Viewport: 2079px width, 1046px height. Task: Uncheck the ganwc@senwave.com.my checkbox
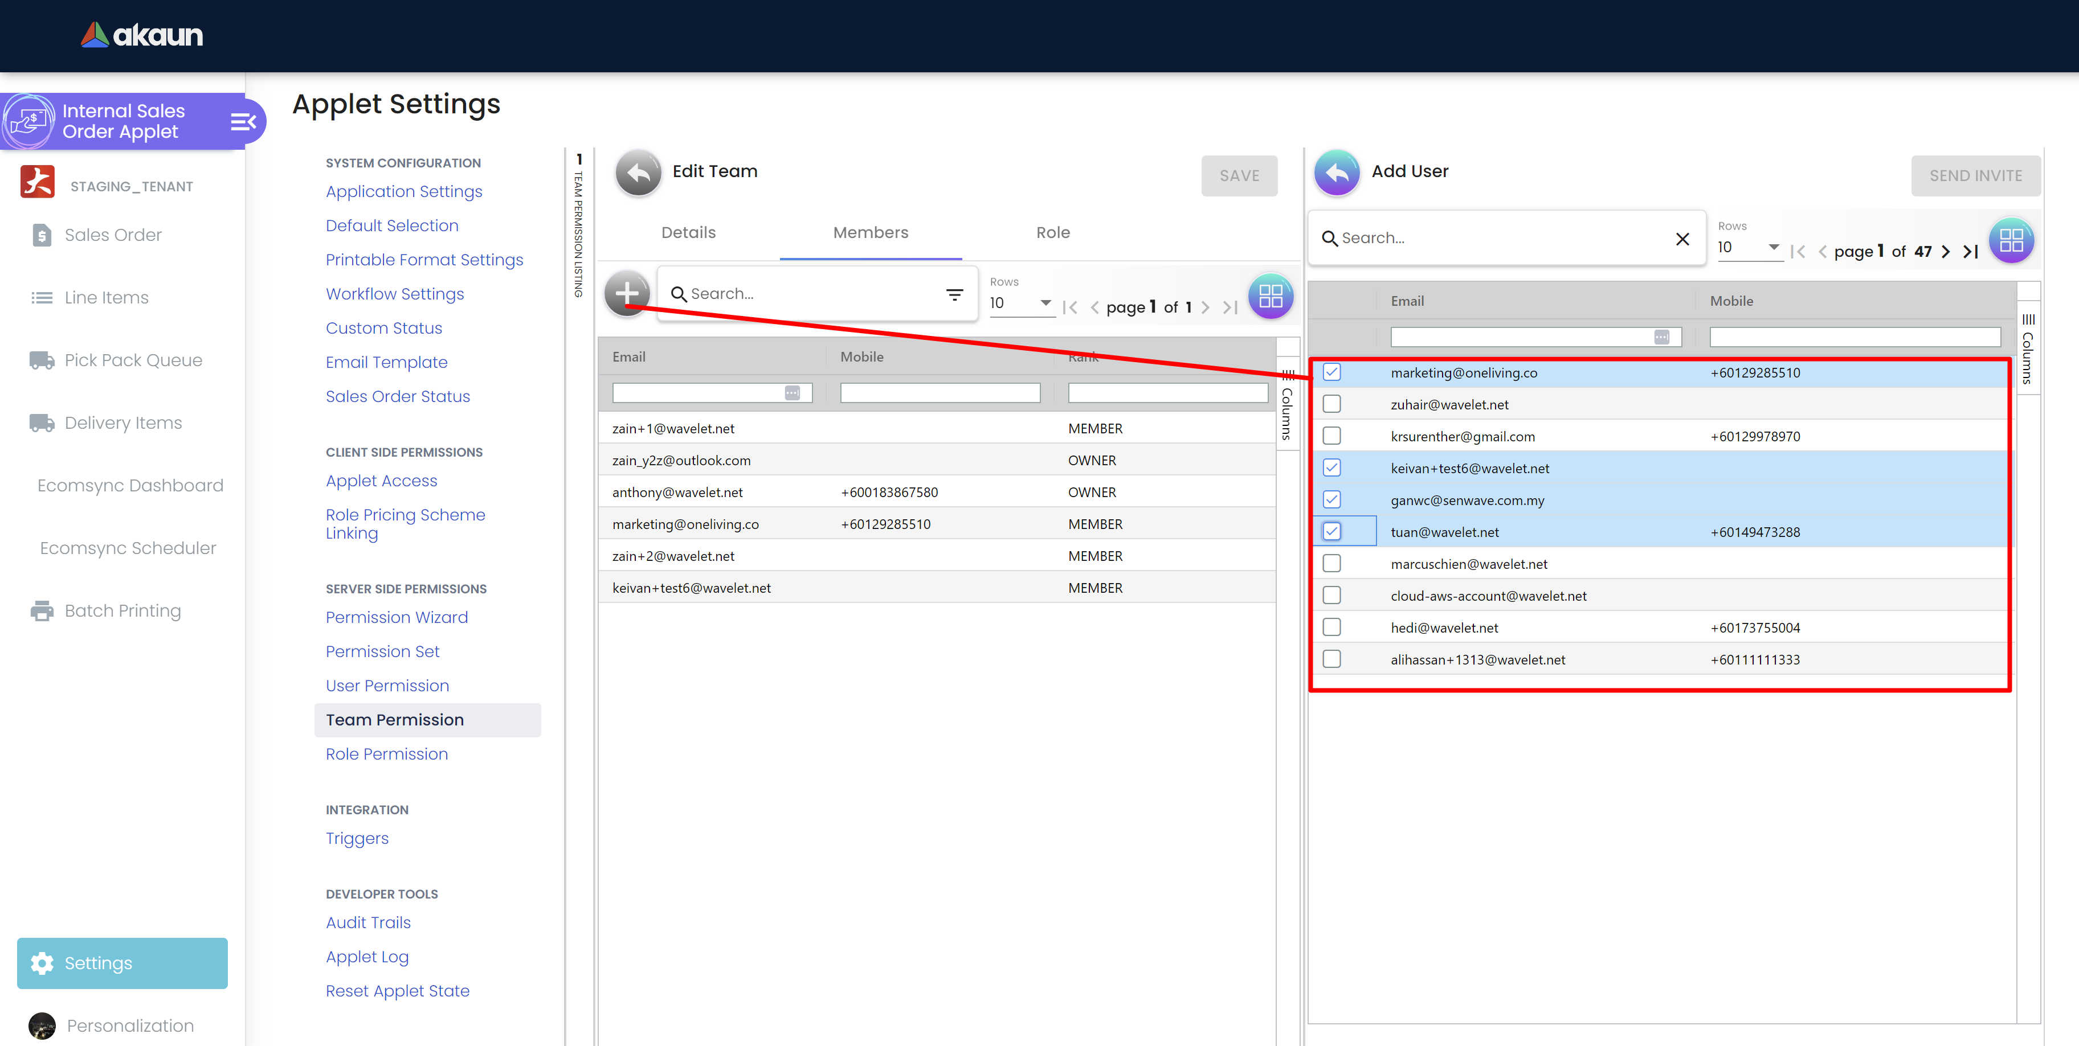[x=1331, y=500]
